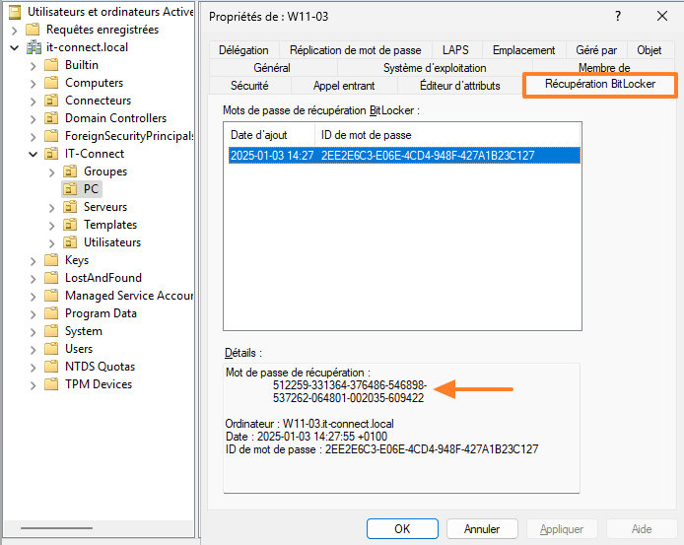Click the Utilisateurs OU icon
684x545 pixels.
pos(70,242)
